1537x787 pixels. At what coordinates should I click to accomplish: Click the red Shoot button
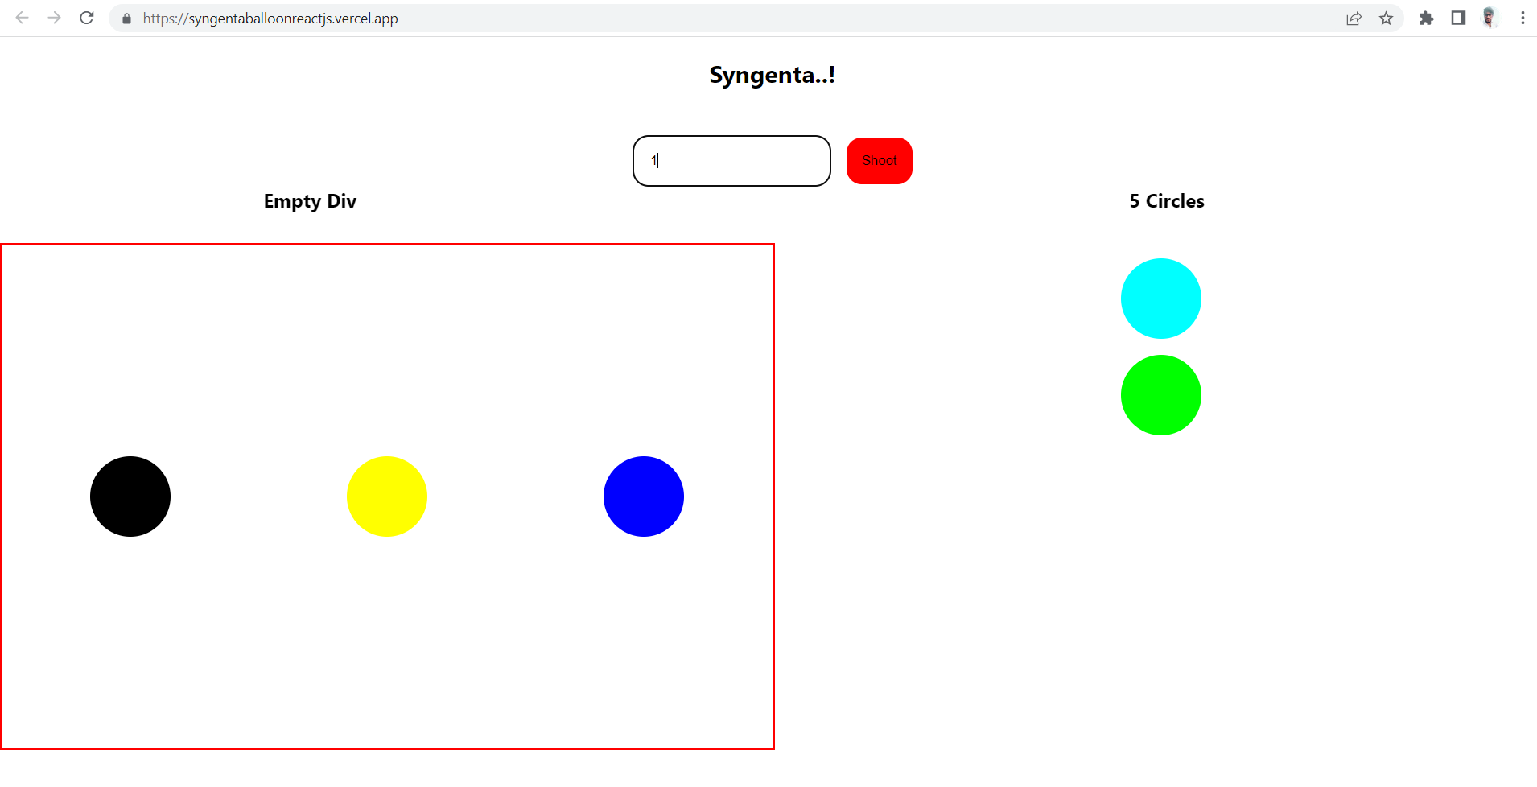click(880, 161)
